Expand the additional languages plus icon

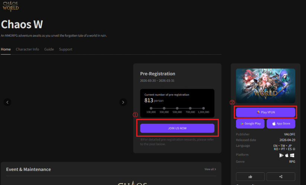point(294,149)
